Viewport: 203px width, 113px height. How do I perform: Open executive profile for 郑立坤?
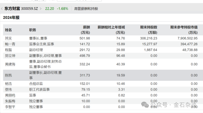coord(10,56)
